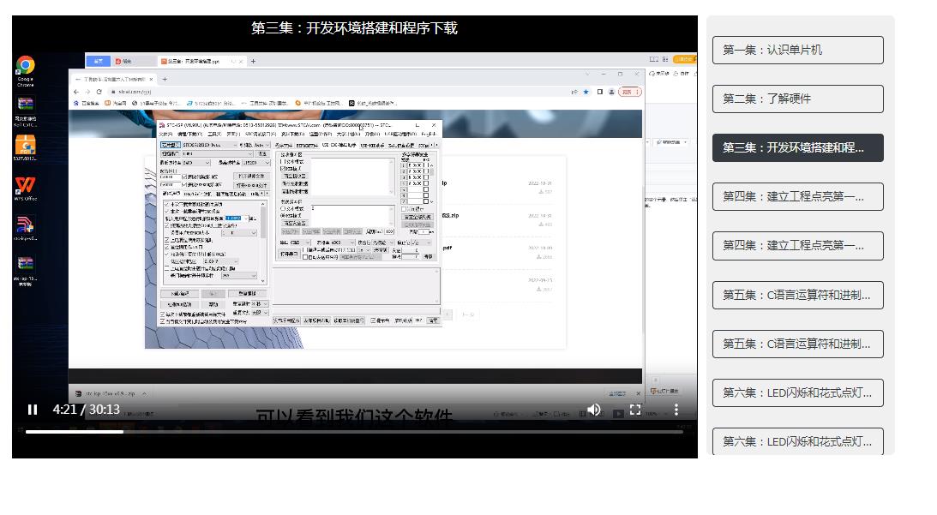Play the first 第六集 LED playlist entry

(797, 392)
